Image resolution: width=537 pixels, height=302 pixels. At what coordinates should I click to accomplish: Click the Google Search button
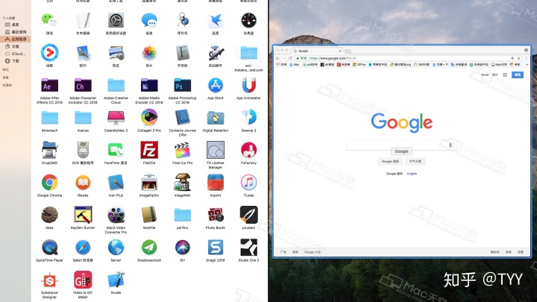pyautogui.click(x=390, y=161)
